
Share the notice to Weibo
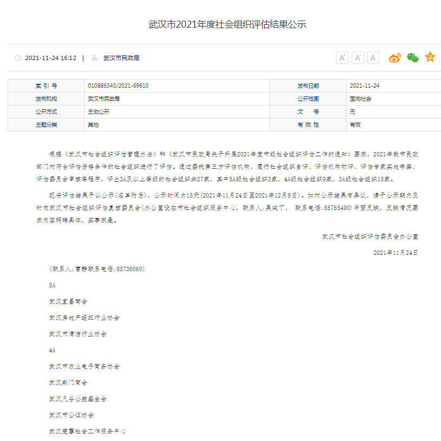[395, 58]
